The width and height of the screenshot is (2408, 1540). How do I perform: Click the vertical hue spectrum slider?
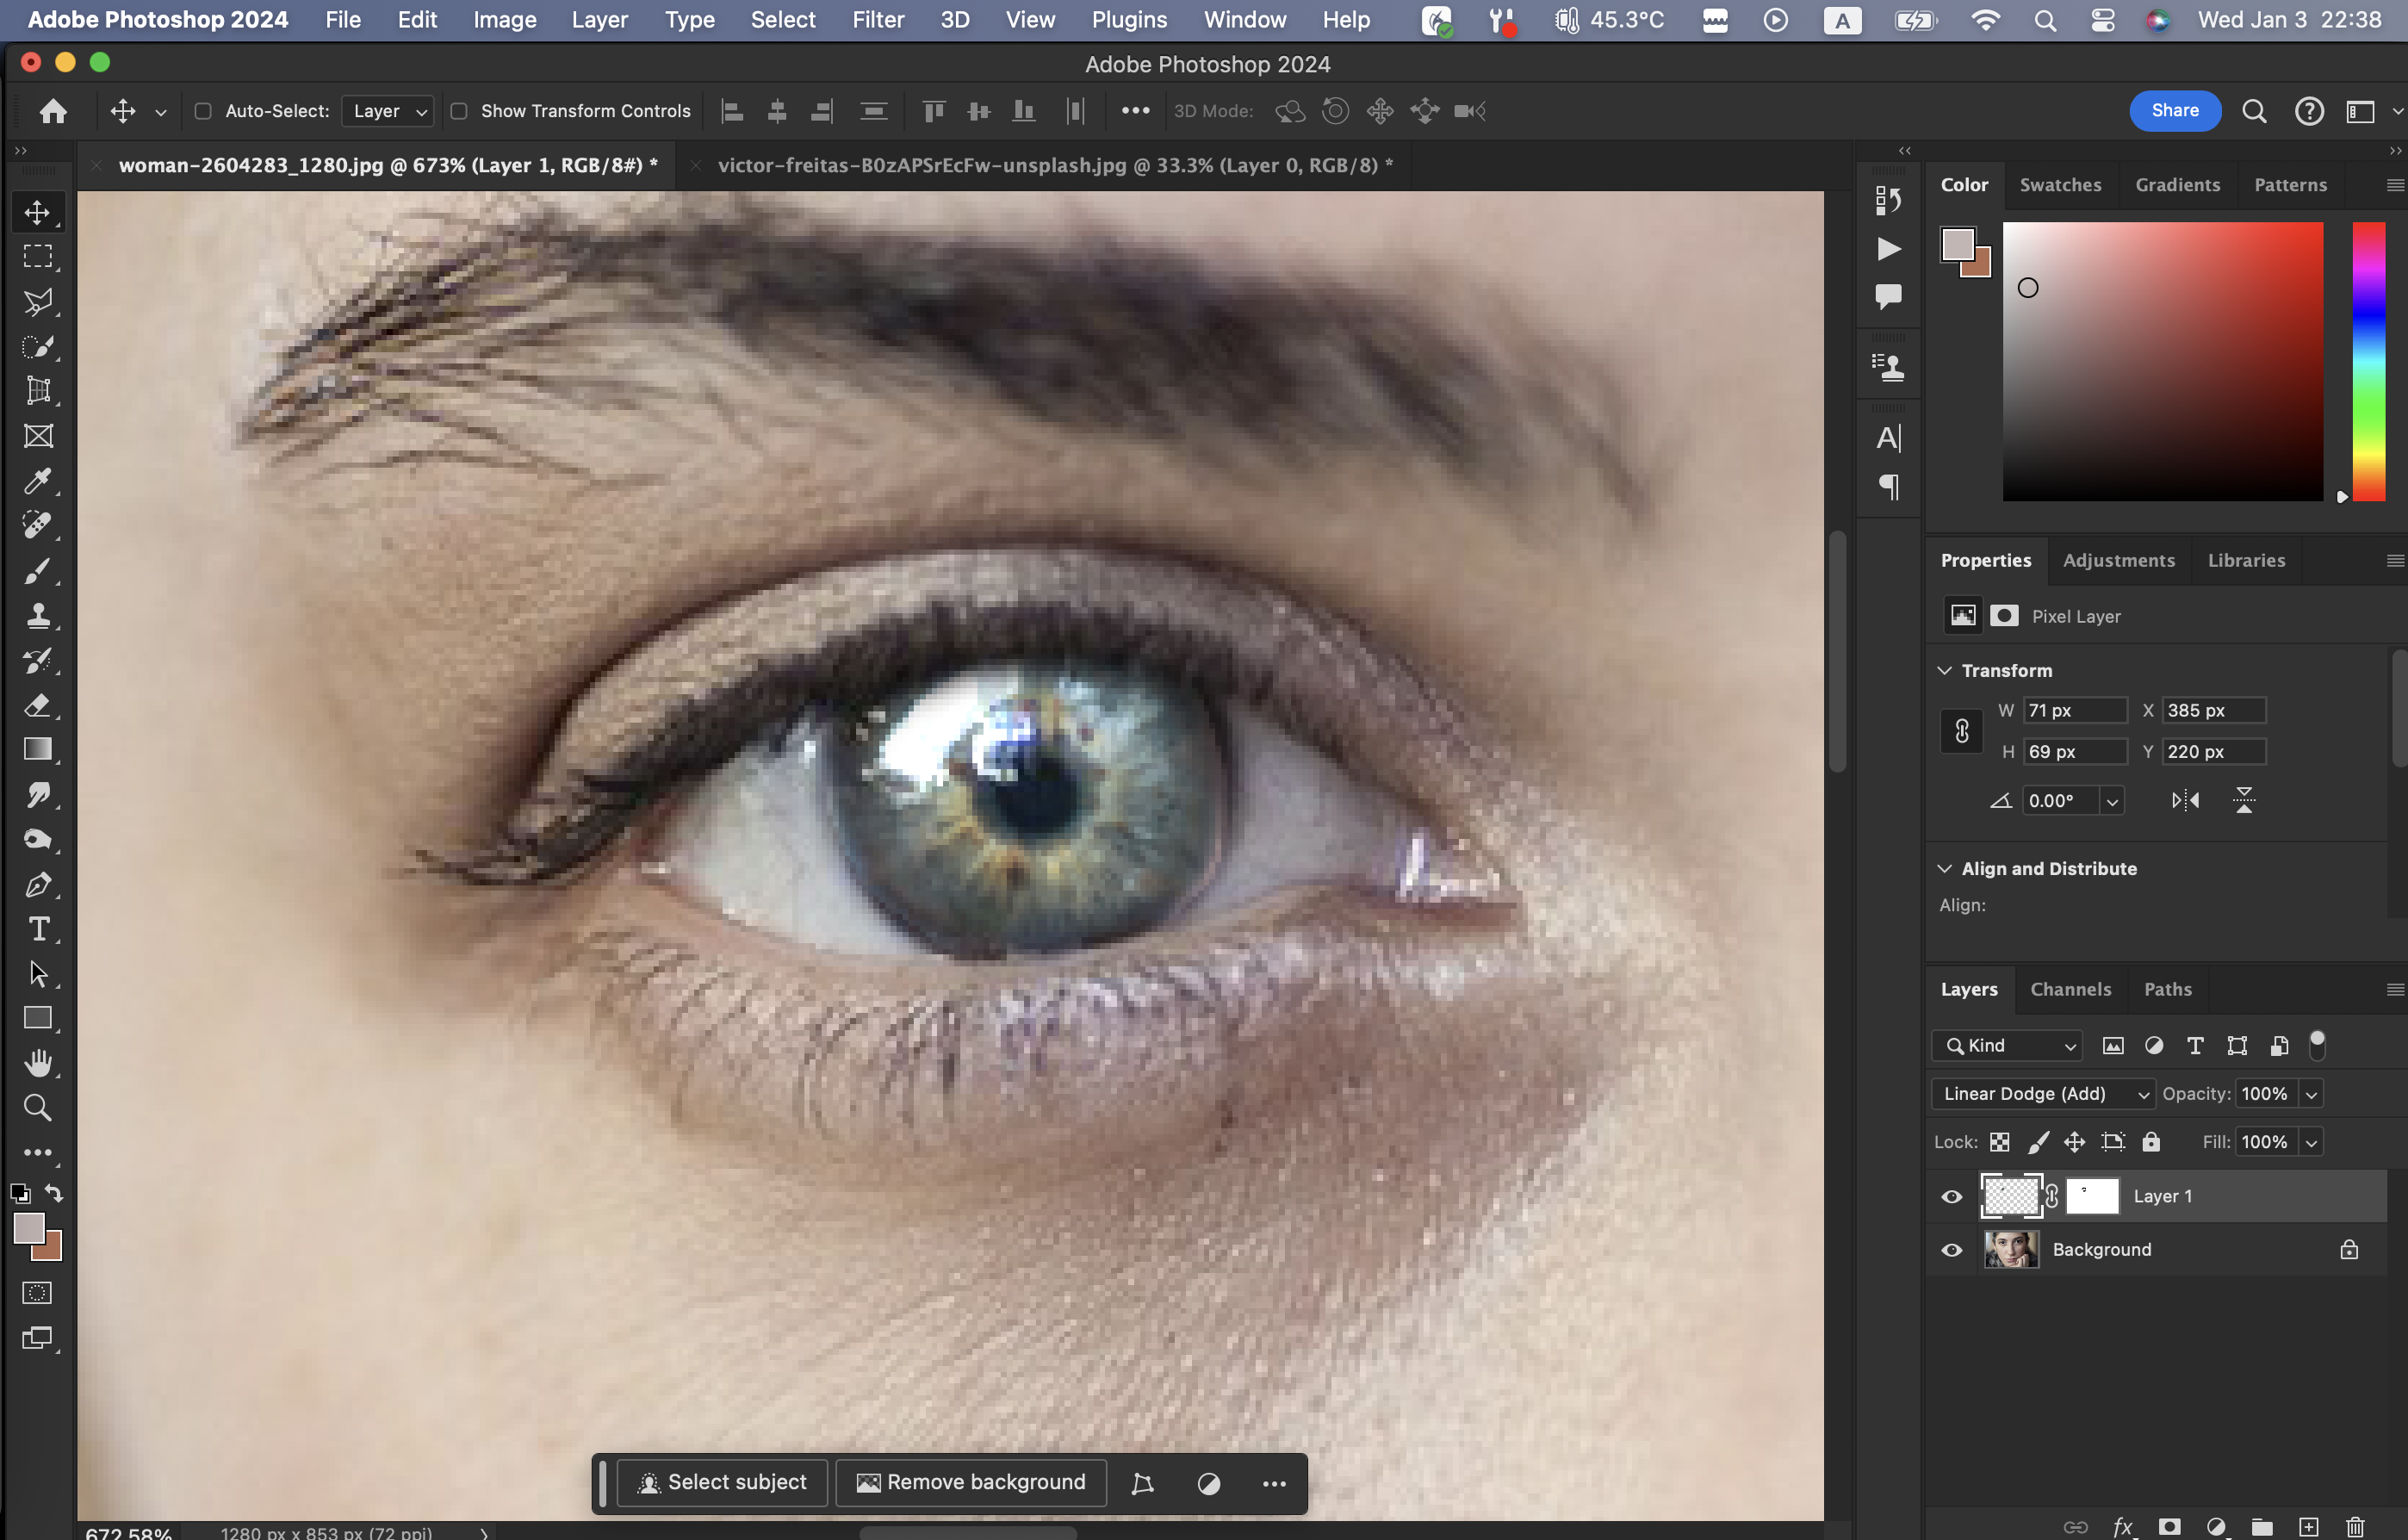pos(2368,360)
